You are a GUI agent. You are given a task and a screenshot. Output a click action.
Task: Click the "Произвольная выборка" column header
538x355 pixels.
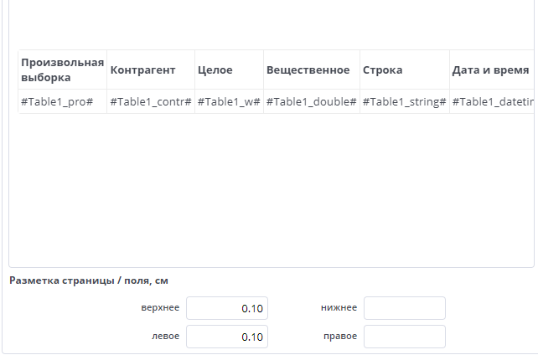click(x=62, y=69)
